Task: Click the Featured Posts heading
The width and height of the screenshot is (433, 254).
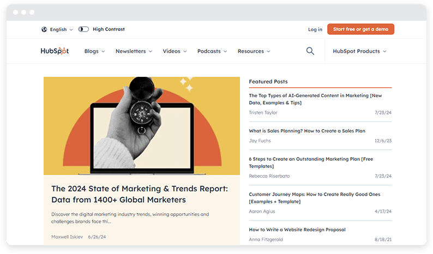Action: coord(268,81)
